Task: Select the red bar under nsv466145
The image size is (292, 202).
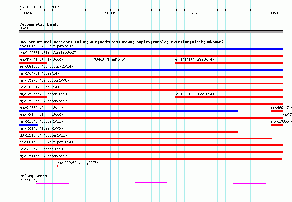Action: pyautogui.click(x=129, y=132)
